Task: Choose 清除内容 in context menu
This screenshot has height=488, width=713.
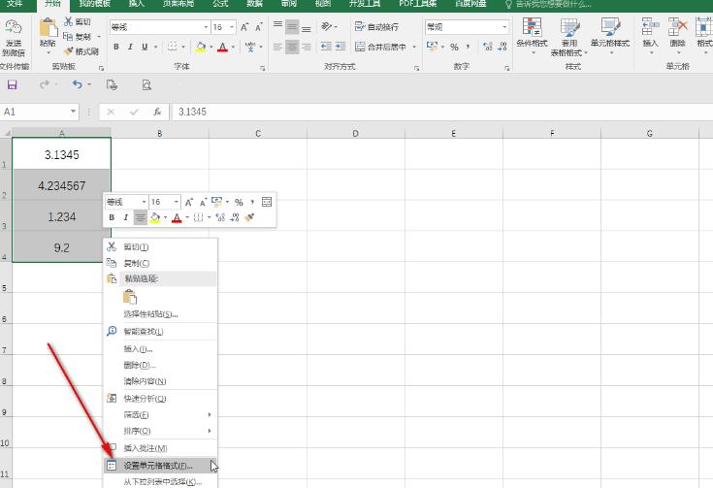Action: tap(160, 381)
